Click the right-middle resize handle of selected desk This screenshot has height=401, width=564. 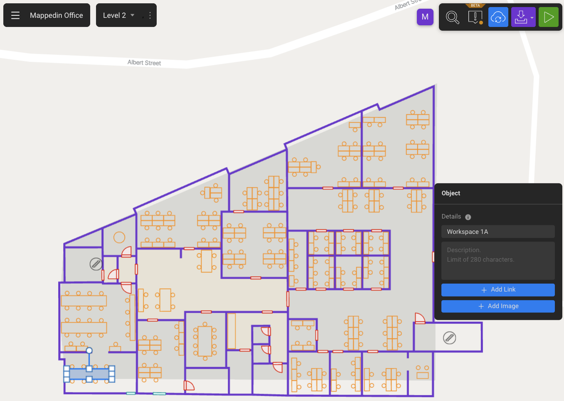[112, 374]
